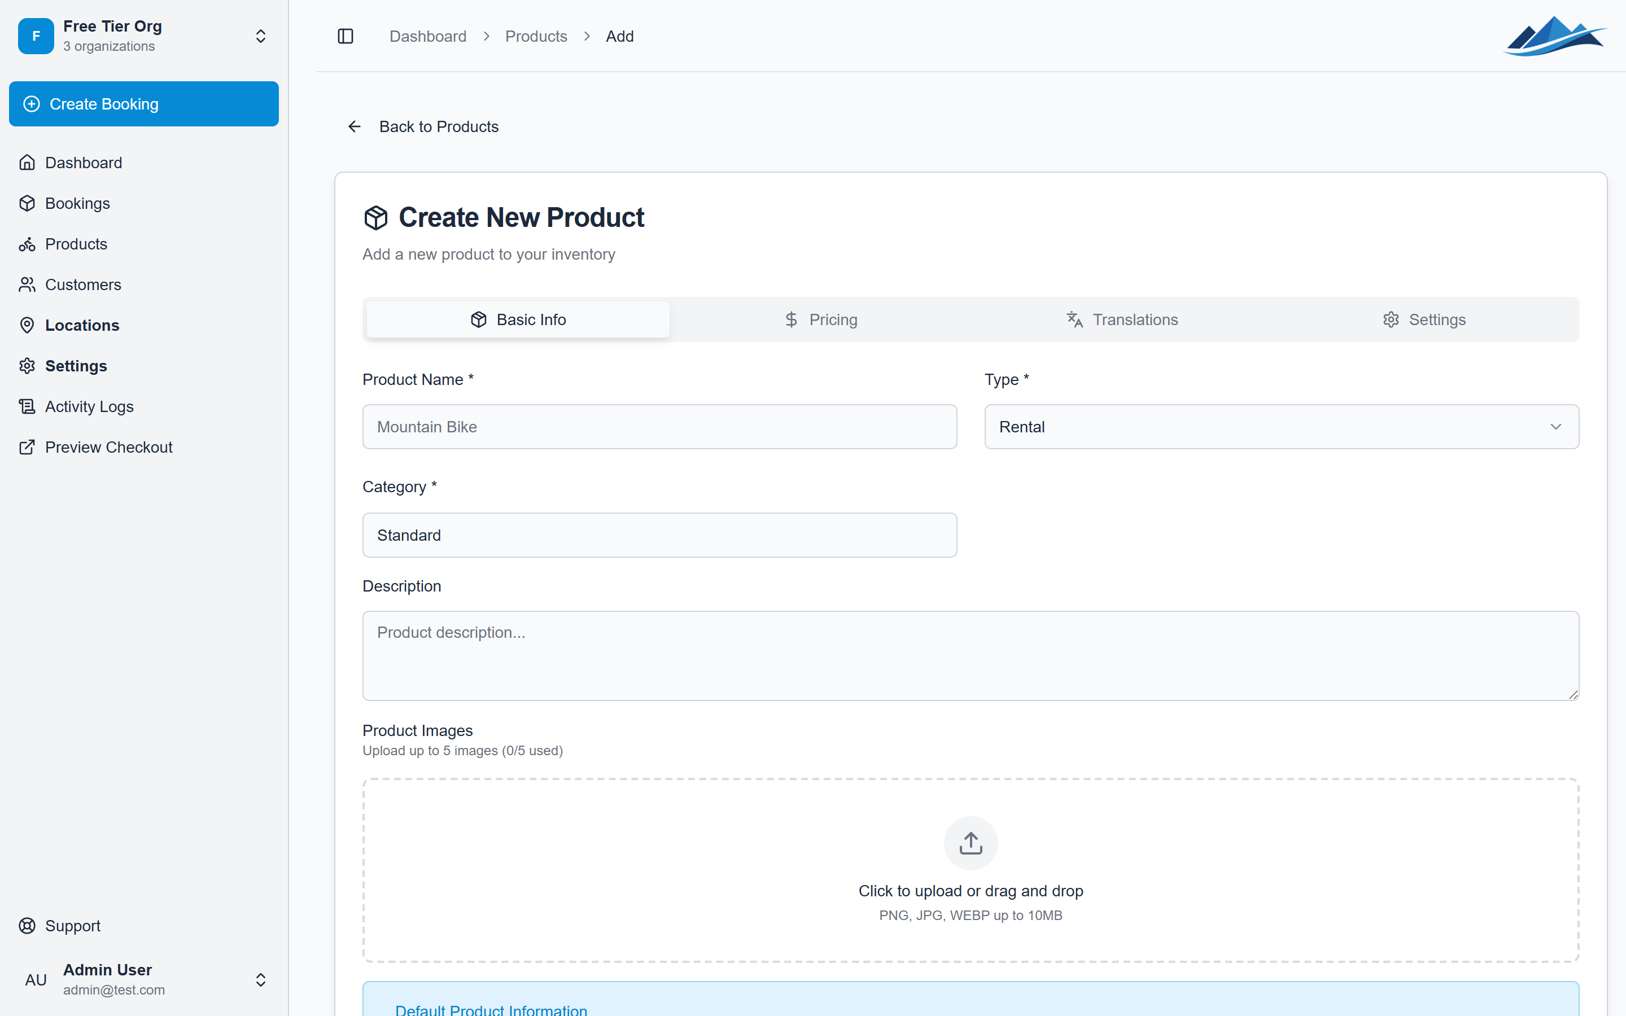Screen dimensions: 1626x1016
Task: Click the Create New Product box icon
Action: coord(375,218)
